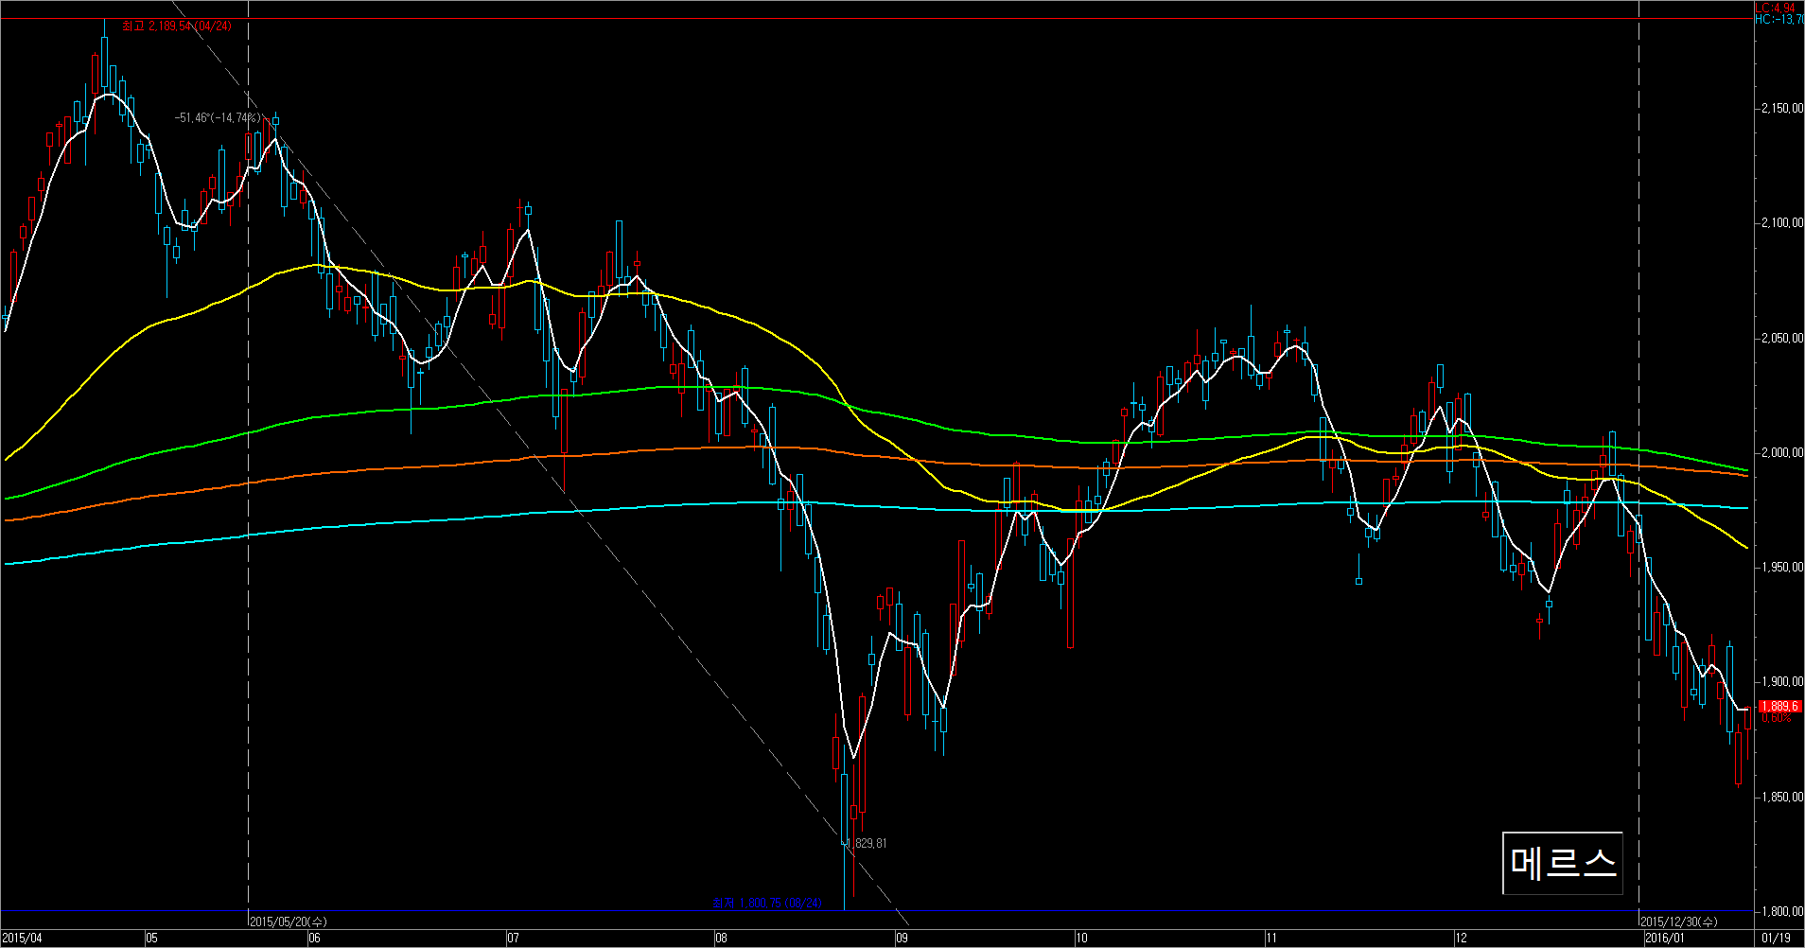This screenshot has height=948, width=1805.
Task: Click the trendline angle label '-51.46°(-14.74%)'
Action: click(x=218, y=118)
